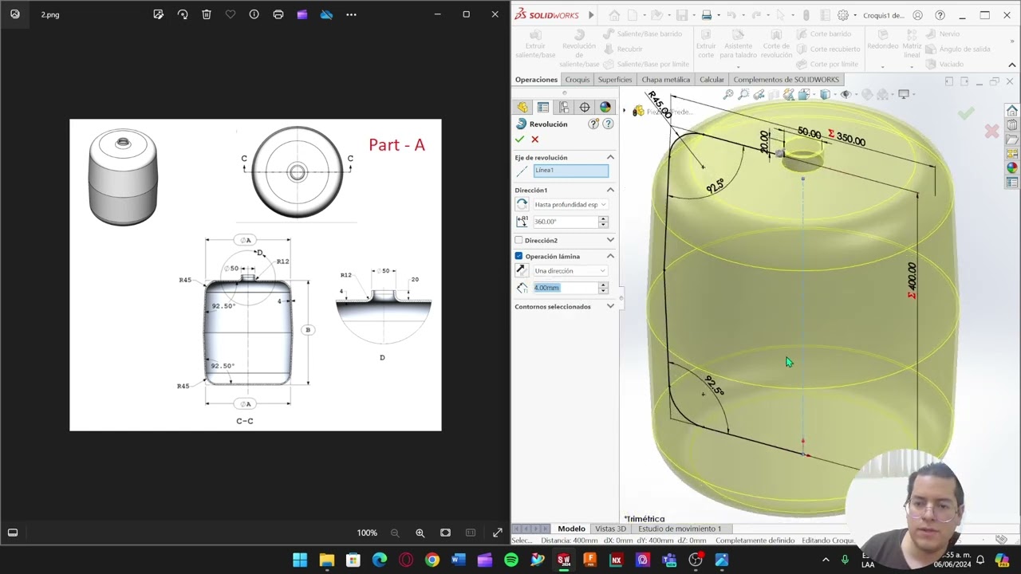This screenshot has width=1021, height=574.
Task: Open Google Chrome from the taskbar
Action: click(432, 560)
